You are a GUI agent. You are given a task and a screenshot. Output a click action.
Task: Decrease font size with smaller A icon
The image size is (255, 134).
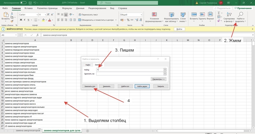(x=52, y=15)
